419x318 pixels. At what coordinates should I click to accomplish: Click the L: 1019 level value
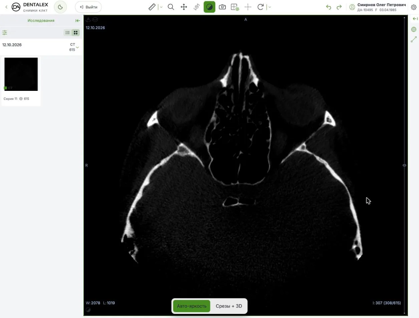[109, 303]
